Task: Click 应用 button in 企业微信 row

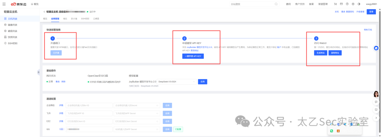Action: (x=167, y=105)
